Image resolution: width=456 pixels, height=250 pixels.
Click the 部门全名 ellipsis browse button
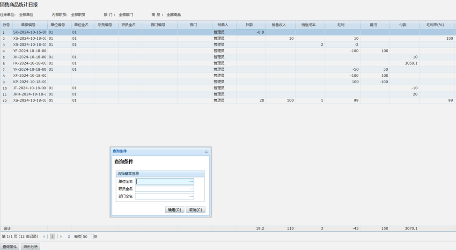[191, 197]
